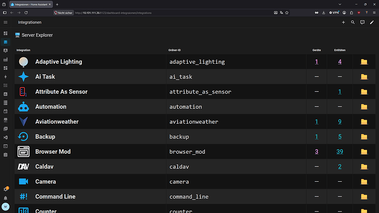The height and width of the screenshot is (213, 379).
Task: Click the Command Line hash-bang icon
Action: pyautogui.click(x=24, y=197)
